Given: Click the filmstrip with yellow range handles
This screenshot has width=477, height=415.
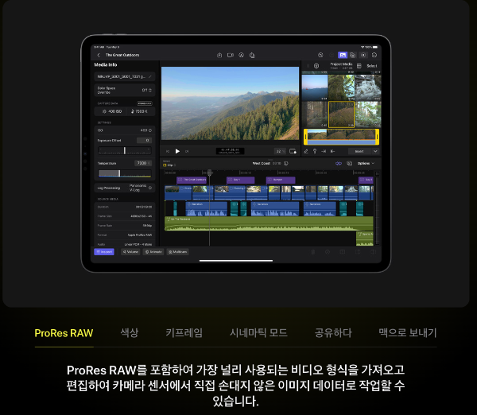Looking at the screenshot, I should [341, 137].
